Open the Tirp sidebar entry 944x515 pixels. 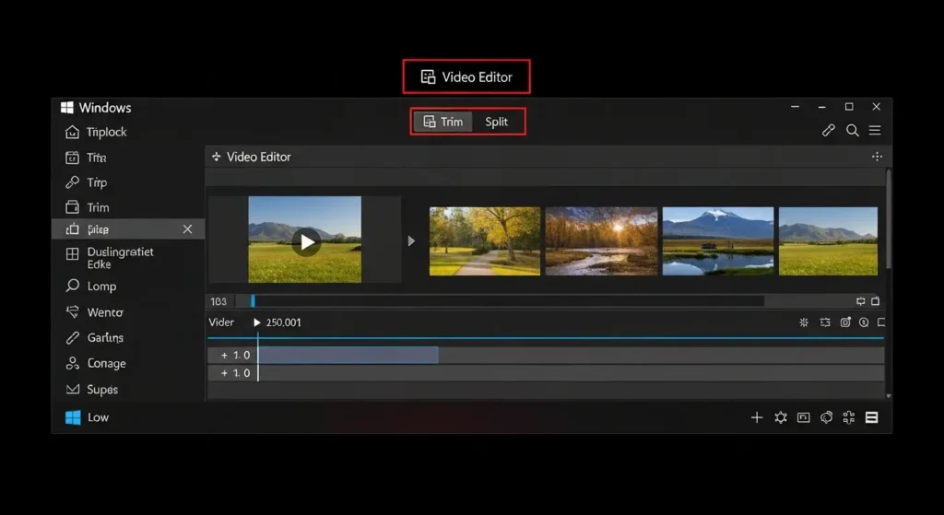click(x=86, y=182)
